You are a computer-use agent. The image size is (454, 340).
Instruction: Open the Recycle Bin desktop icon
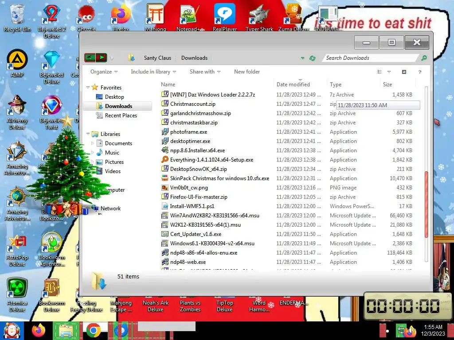17,18
